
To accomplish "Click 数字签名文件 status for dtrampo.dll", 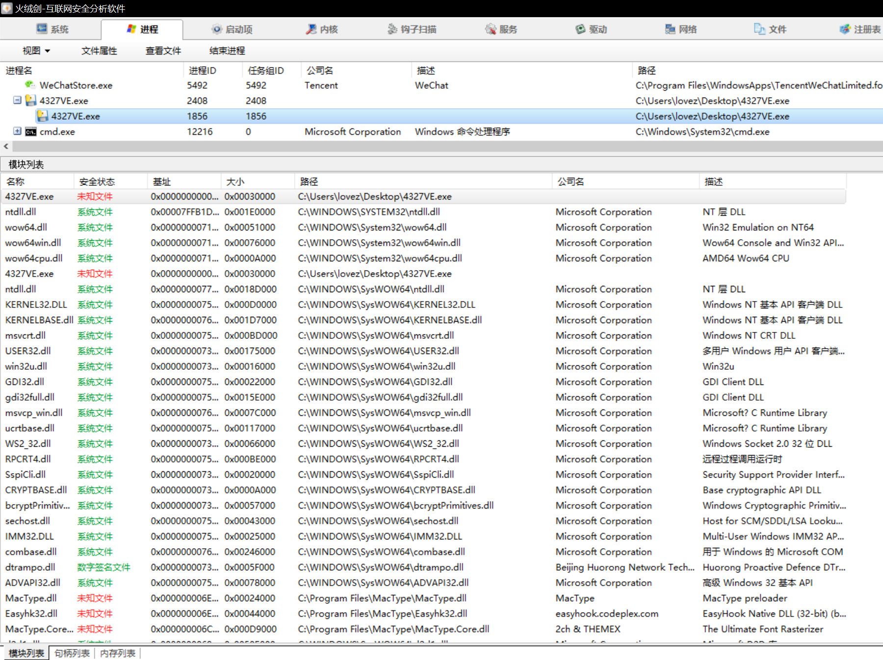I will pyautogui.click(x=104, y=567).
